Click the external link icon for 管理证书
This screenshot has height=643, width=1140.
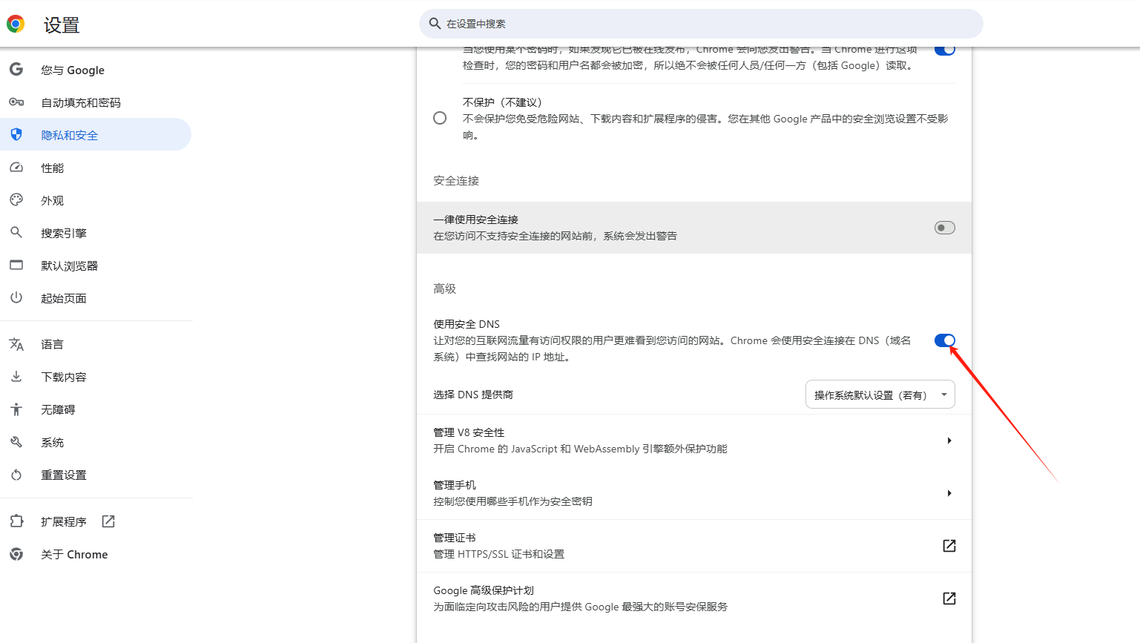[949, 546]
